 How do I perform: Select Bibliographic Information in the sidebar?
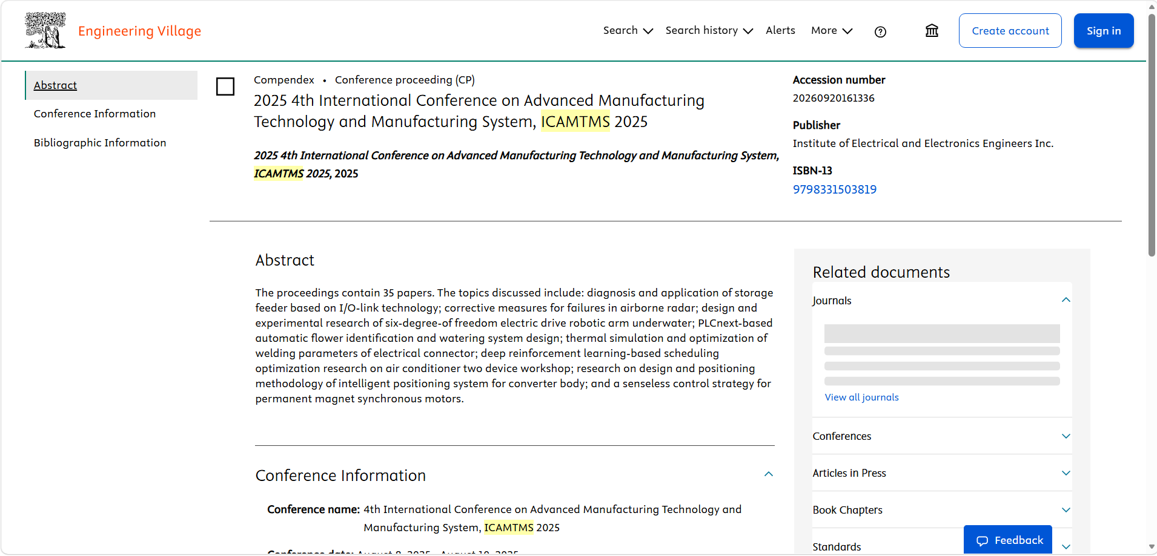point(100,143)
